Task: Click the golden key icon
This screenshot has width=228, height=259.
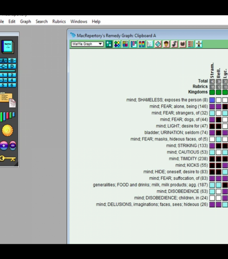Action: pos(8,159)
